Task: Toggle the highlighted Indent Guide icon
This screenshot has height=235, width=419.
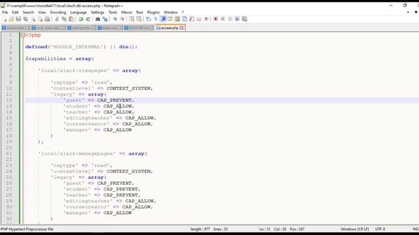Action: (x=163, y=19)
